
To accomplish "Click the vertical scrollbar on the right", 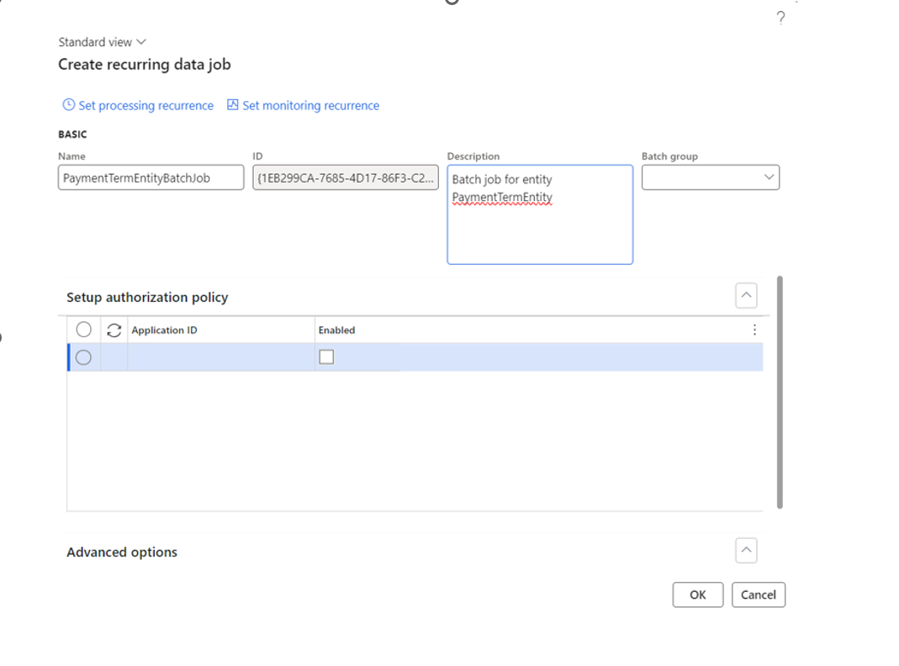I will (x=780, y=391).
